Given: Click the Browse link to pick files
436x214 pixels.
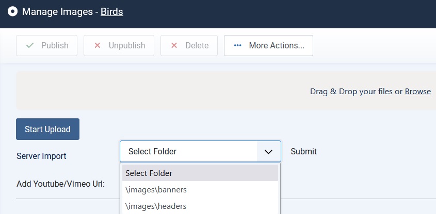Looking at the screenshot, I should 417,92.
